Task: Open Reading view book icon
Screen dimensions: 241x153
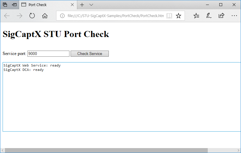Action: [169, 16]
